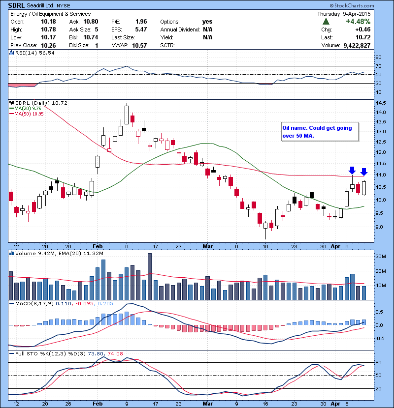394x408 pixels.
Task: Click the 'Oil name. Could get going' annotation box
Action: pos(320,132)
